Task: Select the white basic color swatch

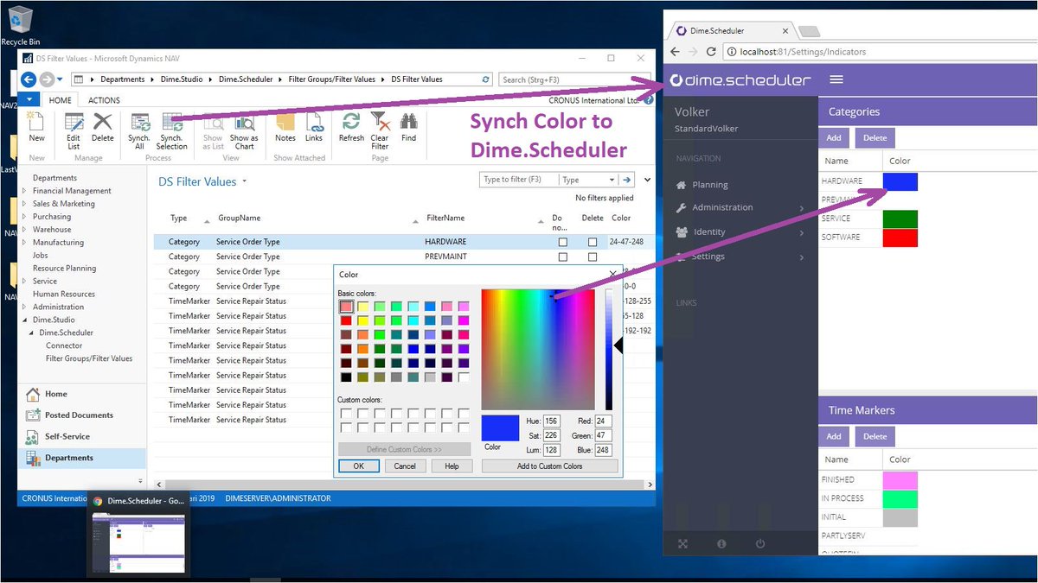Action: 464,377
